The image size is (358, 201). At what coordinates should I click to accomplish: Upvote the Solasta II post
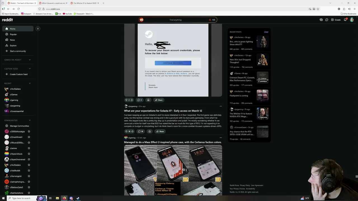point(126,131)
